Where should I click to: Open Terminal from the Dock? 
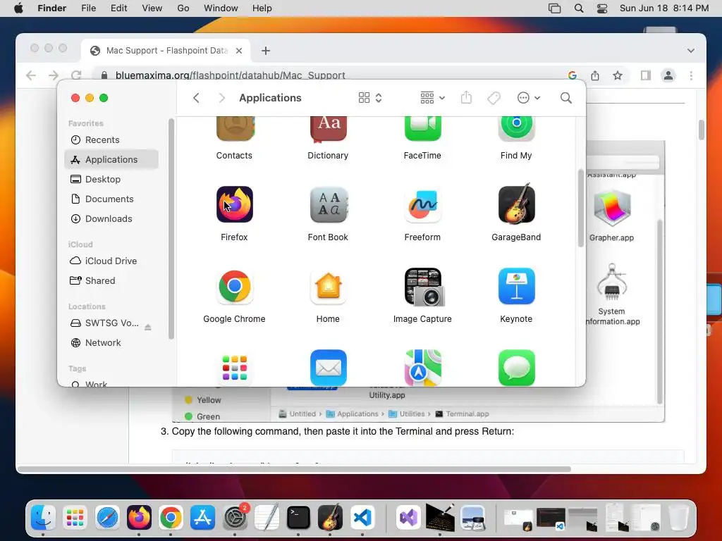298,518
